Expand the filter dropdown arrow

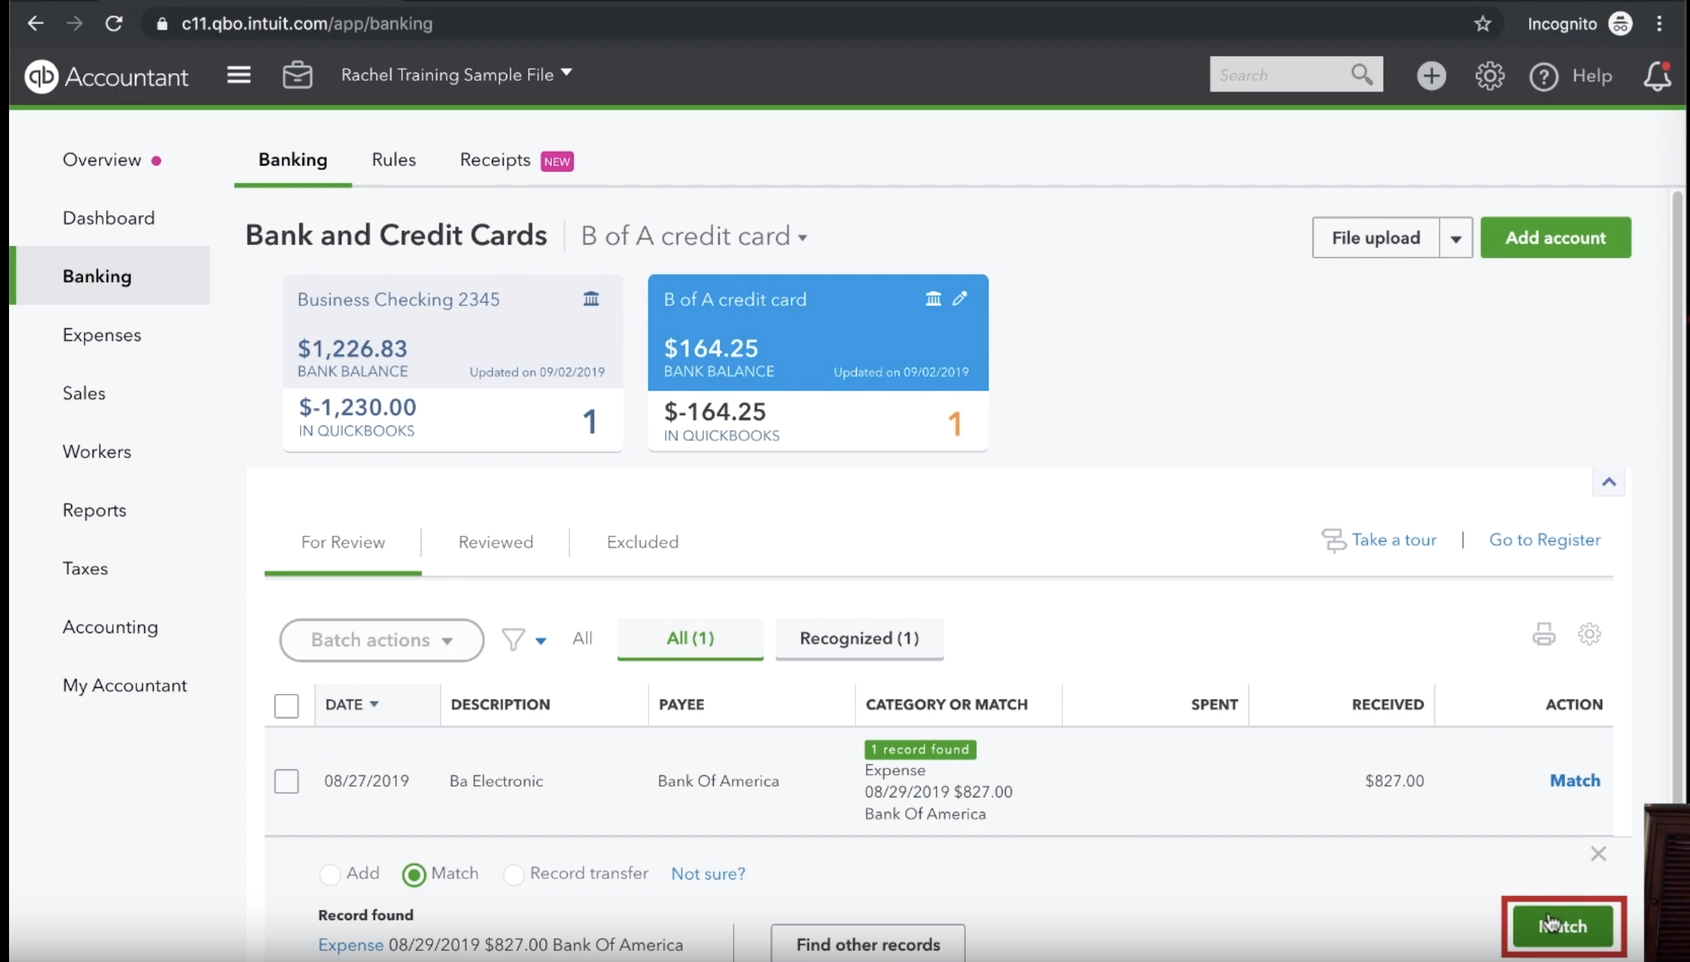click(x=540, y=640)
